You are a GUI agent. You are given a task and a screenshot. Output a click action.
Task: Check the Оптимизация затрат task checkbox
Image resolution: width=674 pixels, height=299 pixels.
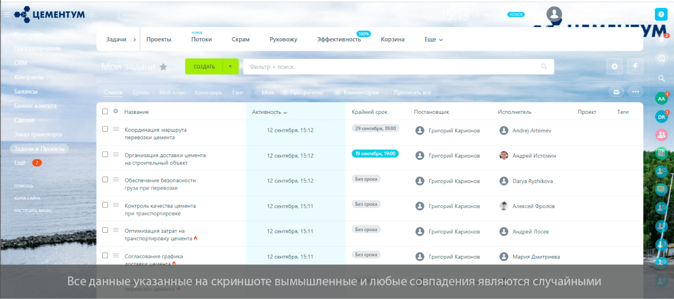(x=105, y=230)
